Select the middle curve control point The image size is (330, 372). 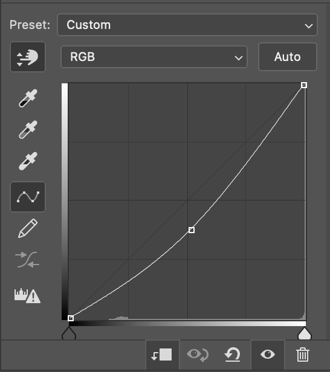192,230
